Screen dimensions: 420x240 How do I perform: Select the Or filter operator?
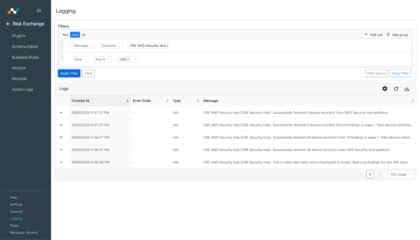pos(84,35)
